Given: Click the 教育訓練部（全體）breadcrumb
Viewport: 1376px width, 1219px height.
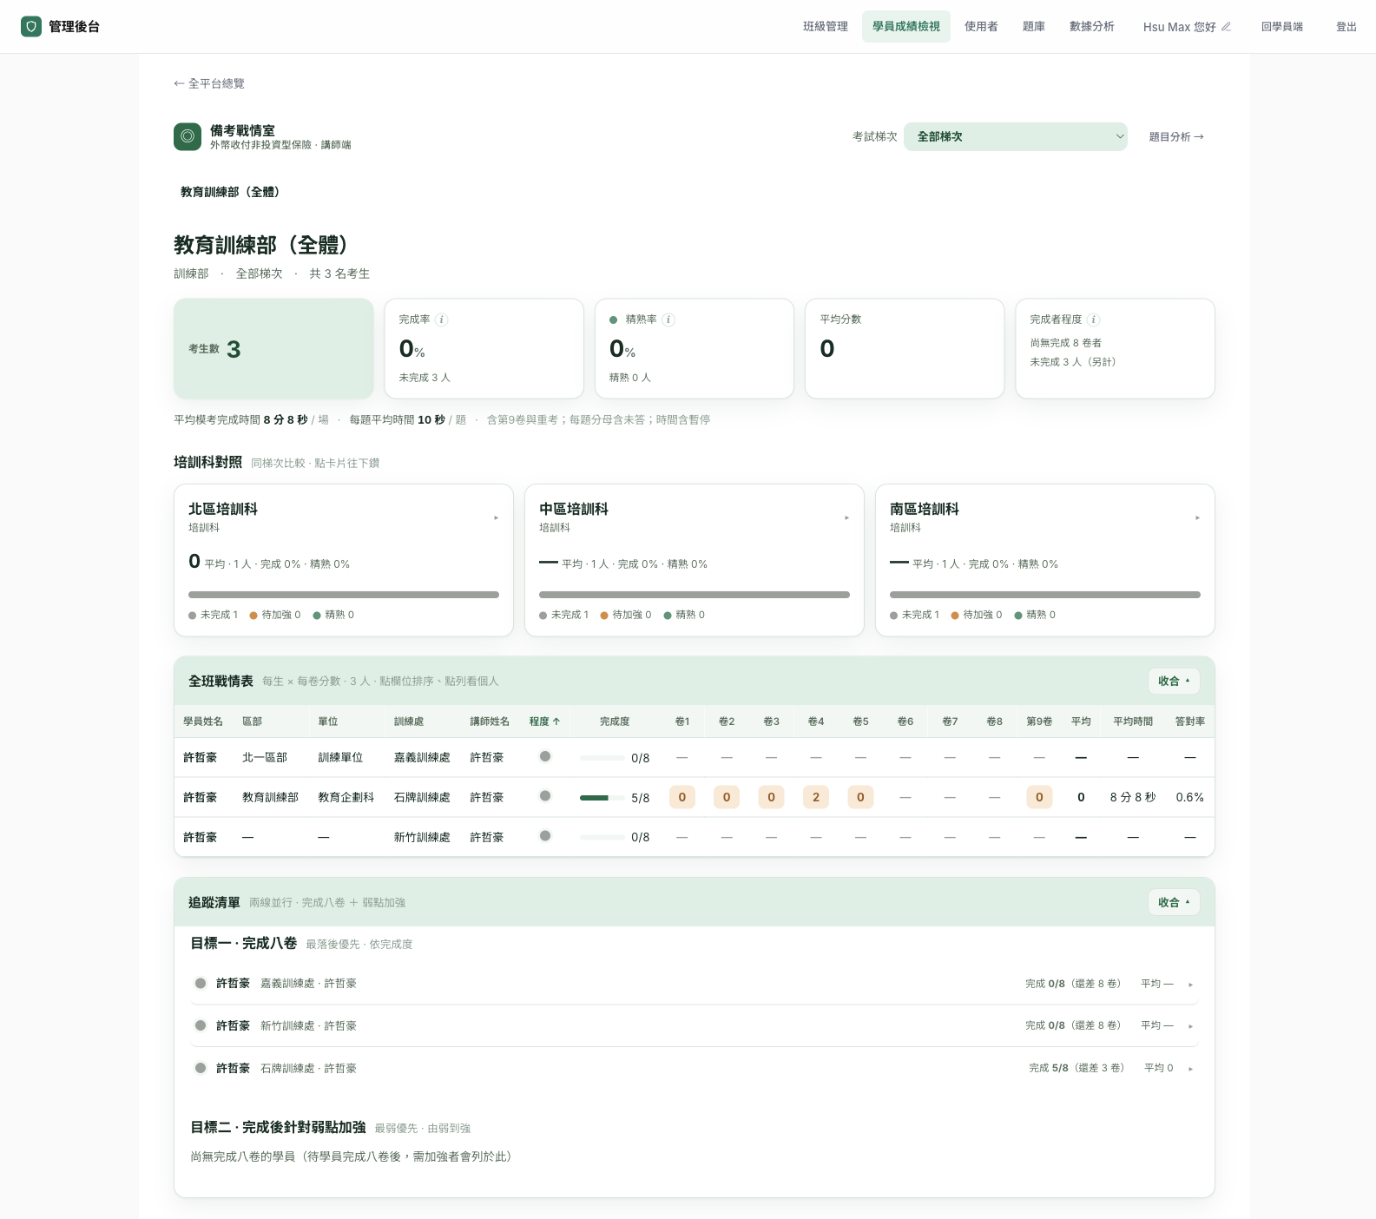Looking at the screenshot, I should point(230,192).
